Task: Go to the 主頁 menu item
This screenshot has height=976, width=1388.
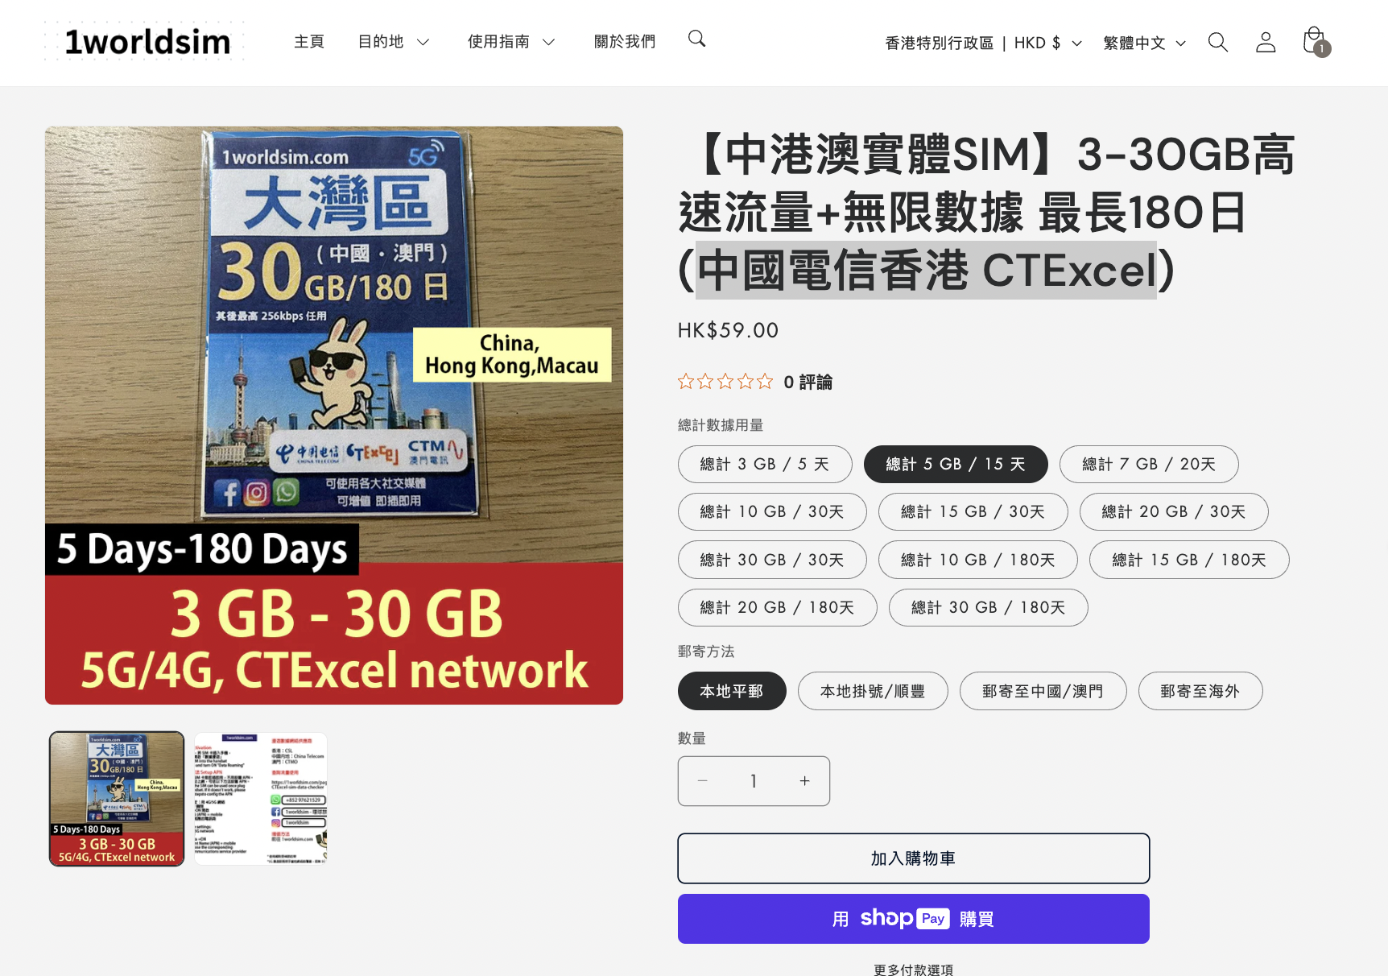Action: (x=309, y=42)
